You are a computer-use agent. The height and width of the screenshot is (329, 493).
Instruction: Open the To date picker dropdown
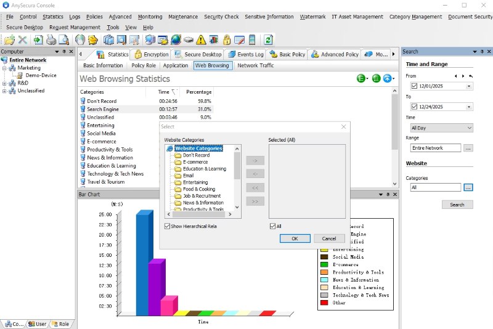[x=469, y=107]
